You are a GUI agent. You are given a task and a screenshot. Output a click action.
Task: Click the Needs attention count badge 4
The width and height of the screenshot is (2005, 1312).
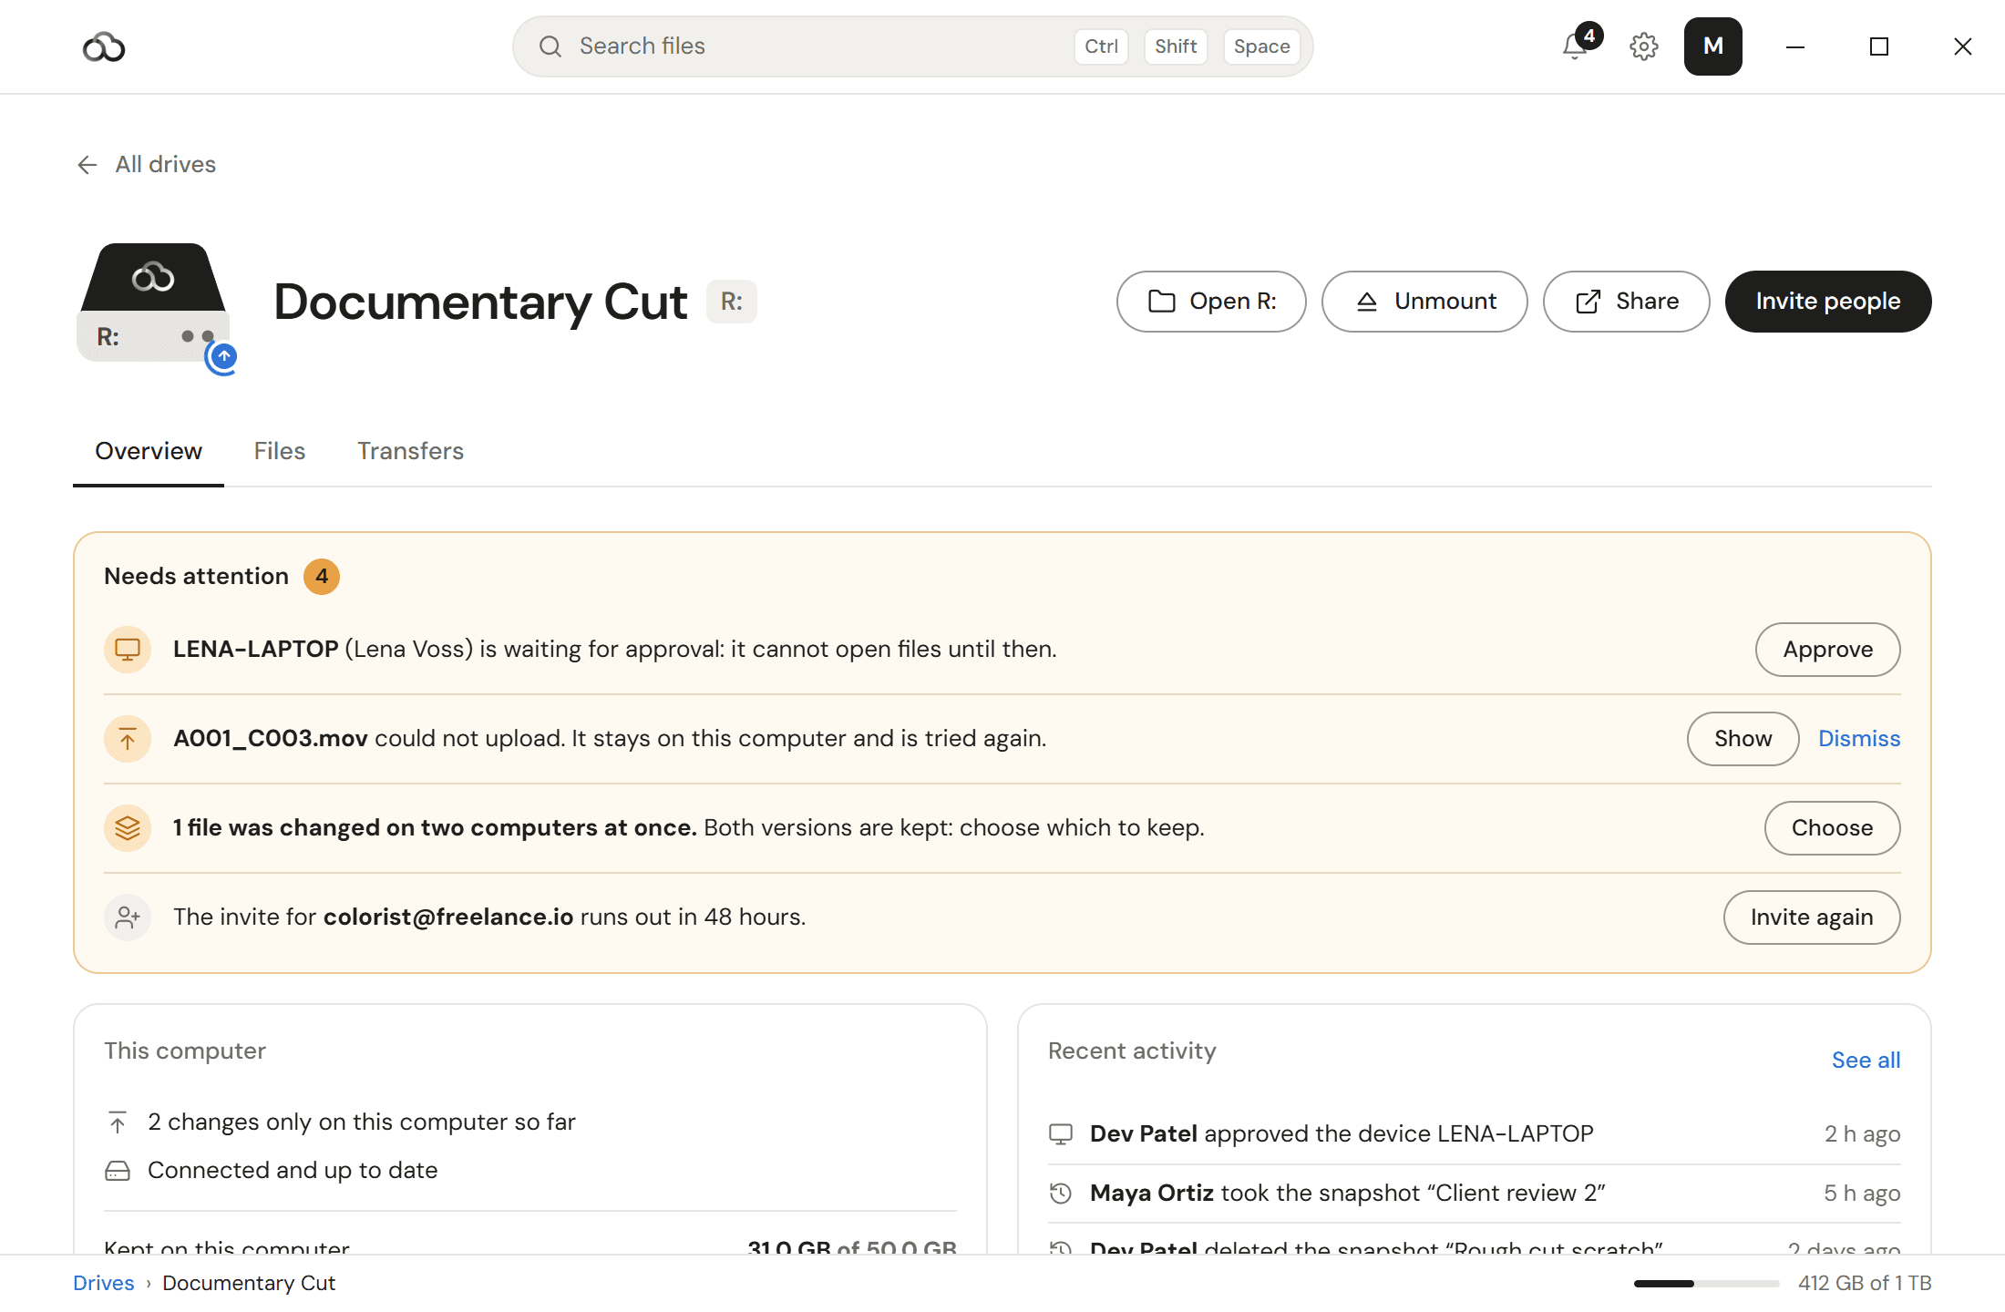pos(322,577)
